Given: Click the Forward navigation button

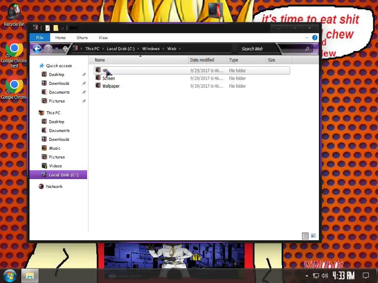Looking at the screenshot, I should click(x=48, y=49).
